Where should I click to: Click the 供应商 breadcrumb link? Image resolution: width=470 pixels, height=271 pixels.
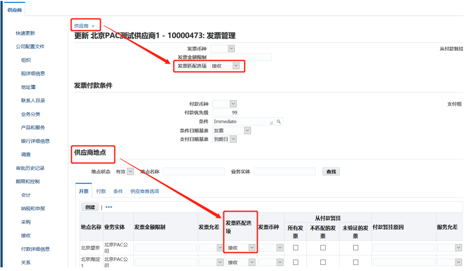click(x=81, y=26)
